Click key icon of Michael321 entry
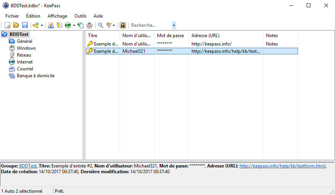Image resolution: width=335 pixels, height=195 pixels. 90,51
